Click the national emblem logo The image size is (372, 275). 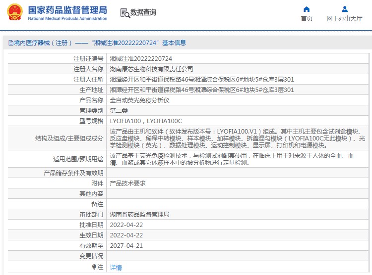(15, 12)
